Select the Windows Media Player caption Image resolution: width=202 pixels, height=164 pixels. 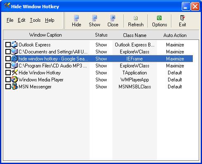[x=41, y=80]
